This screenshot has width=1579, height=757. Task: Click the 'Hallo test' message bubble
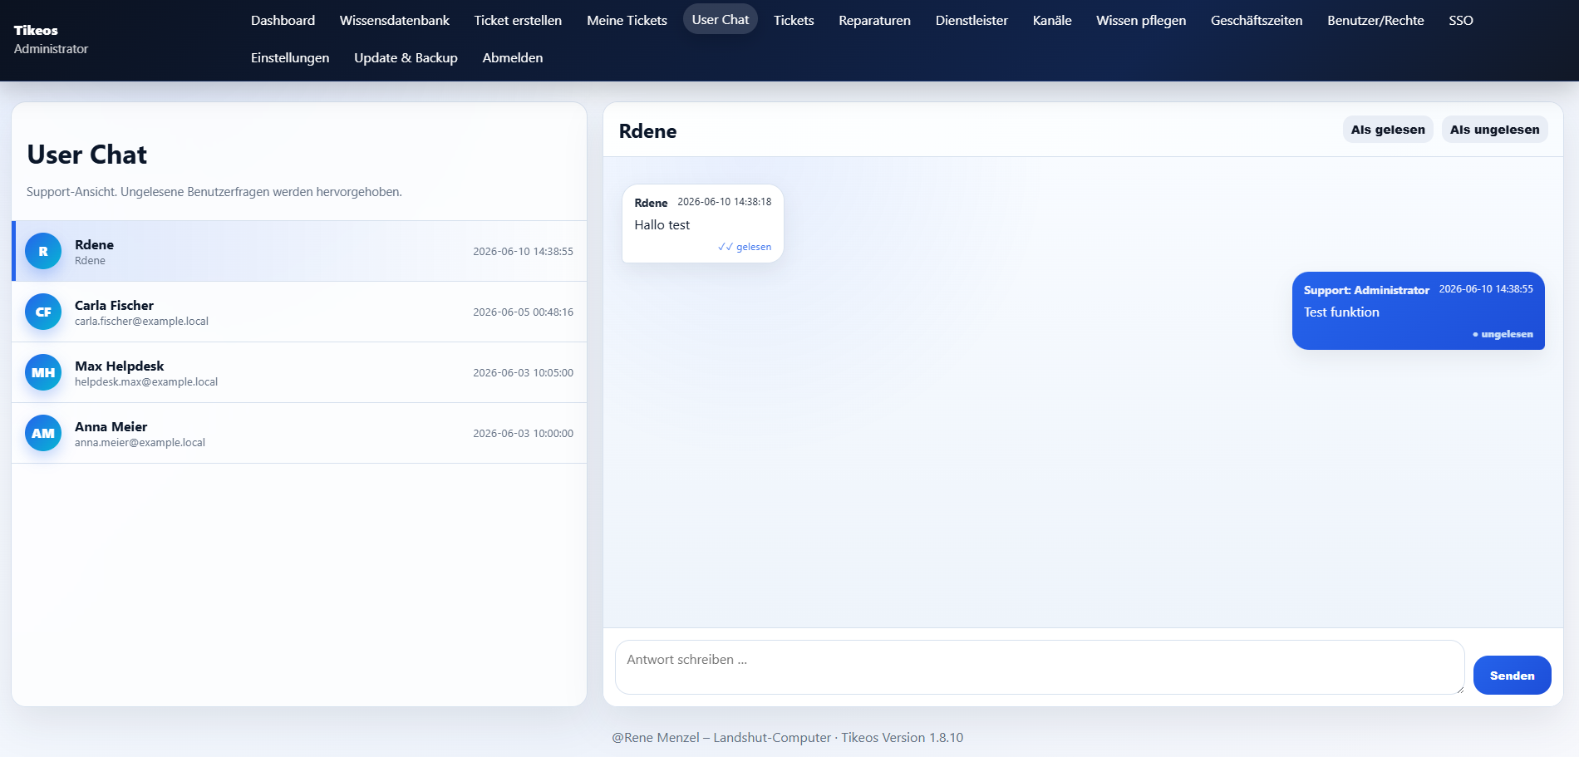tap(702, 224)
